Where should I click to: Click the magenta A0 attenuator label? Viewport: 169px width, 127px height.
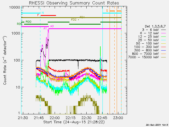[52, 26]
